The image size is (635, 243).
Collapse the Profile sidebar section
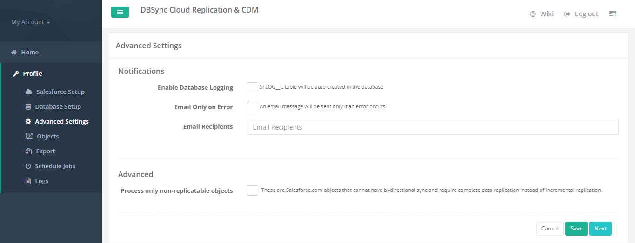point(32,73)
